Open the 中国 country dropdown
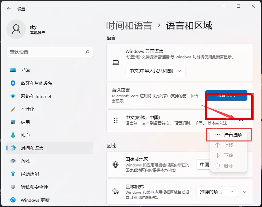 coord(203,164)
